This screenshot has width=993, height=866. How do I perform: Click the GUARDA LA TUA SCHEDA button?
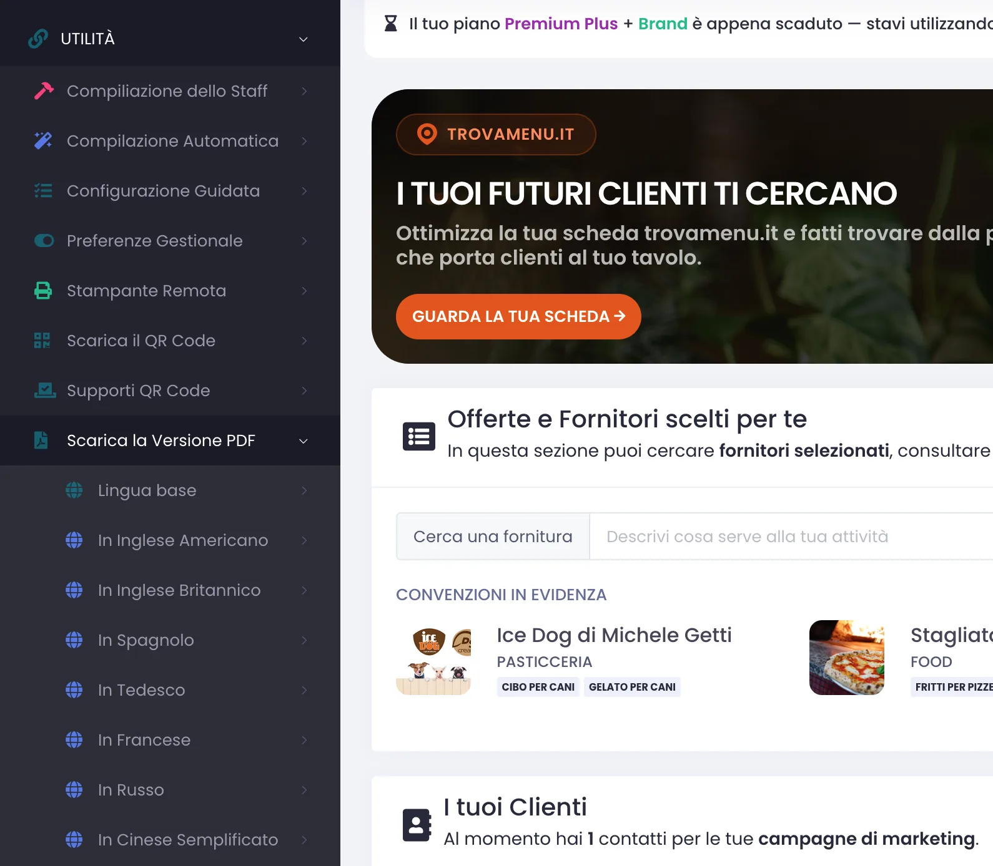(x=518, y=316)
